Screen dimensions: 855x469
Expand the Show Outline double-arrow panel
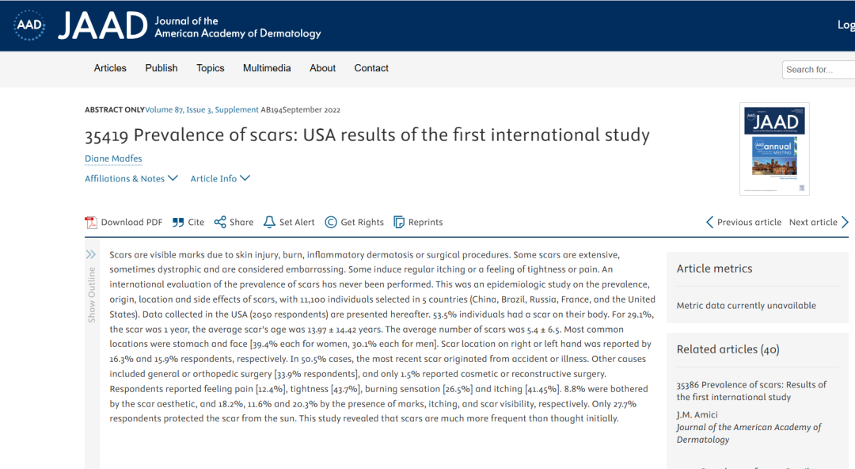[90, 254]
